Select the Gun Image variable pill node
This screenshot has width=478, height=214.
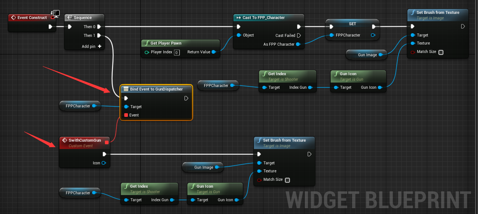click(x=366, y=55)
